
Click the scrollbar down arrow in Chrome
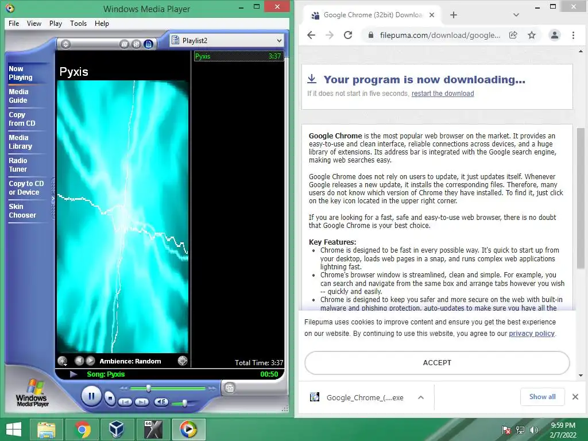(581, 376)
